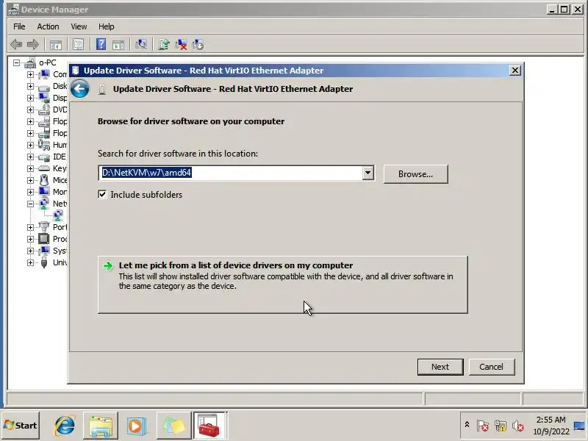588x441 pixels.
Task: Expand the IDE controllers node
Action: click(x=30, y=157)
